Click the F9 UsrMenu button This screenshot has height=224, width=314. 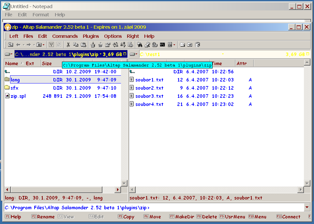[x=232, y=217]
